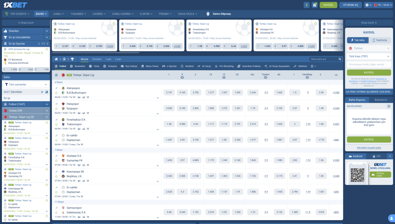Open the list icon for Kasımpaşa SK match

pos(88,181)
